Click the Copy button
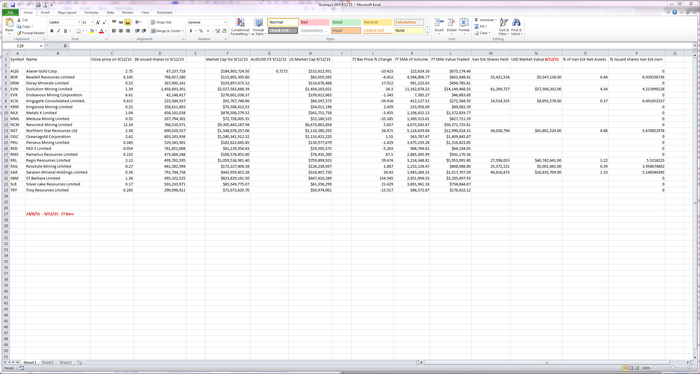This screenshot has height=374, width=700. pyautogui.click(x=25, y=26)
